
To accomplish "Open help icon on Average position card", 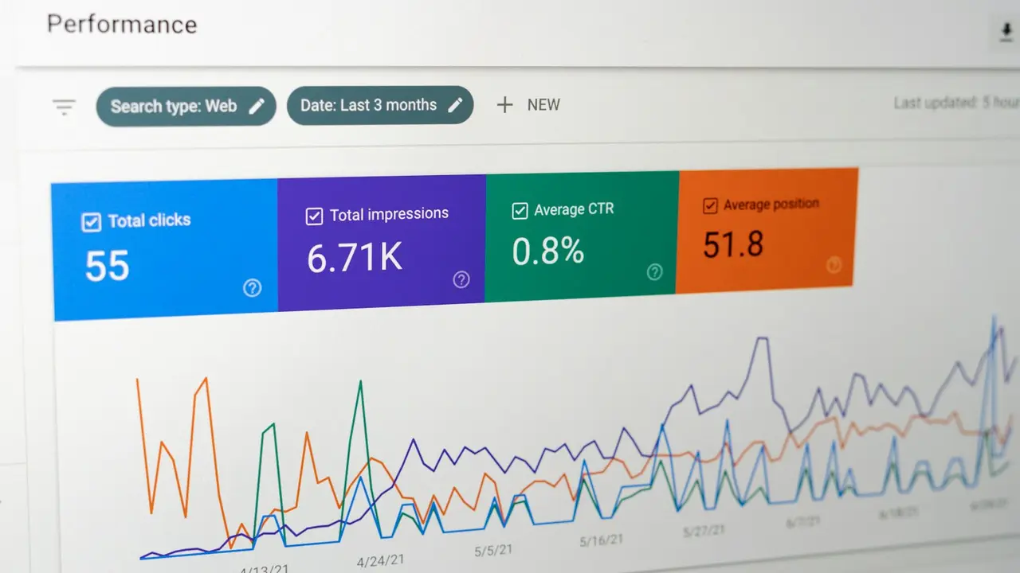I will (834, 265).
